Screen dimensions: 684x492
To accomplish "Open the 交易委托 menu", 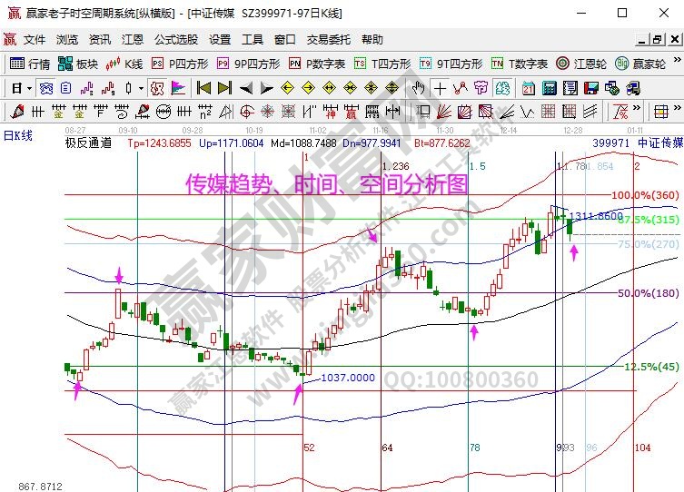I will [328, 40].
